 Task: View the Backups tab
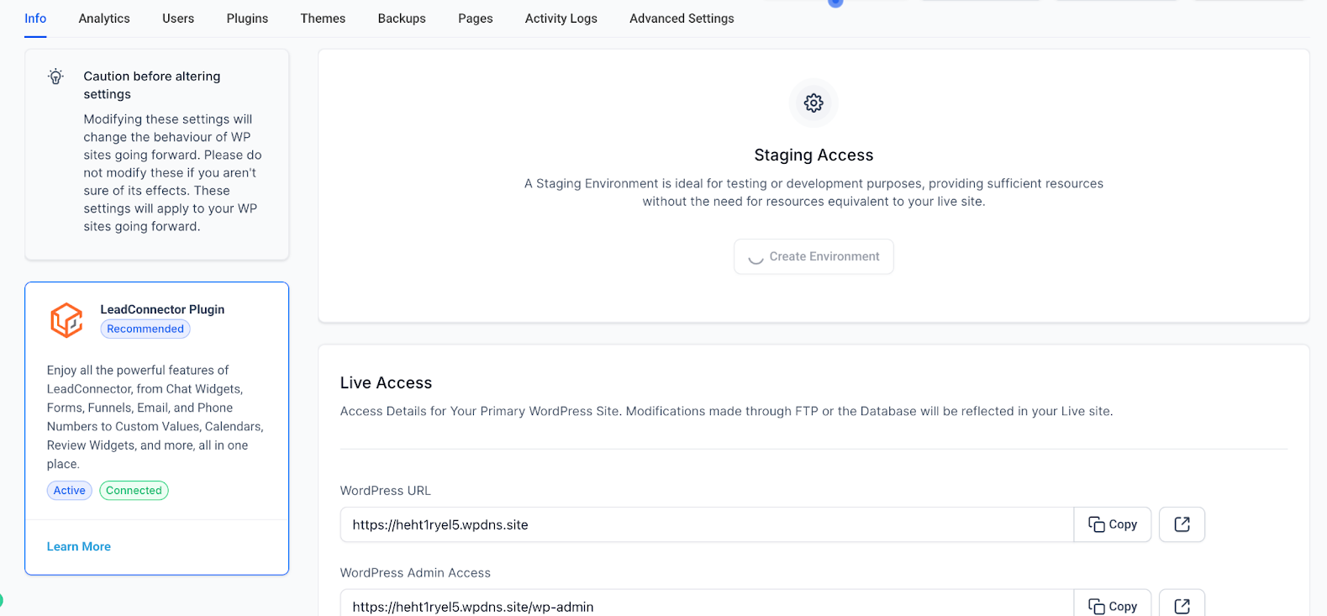[x=401, y=18]
